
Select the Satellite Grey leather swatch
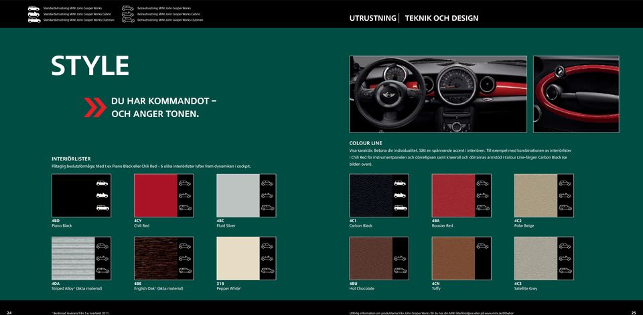(544, 258)
